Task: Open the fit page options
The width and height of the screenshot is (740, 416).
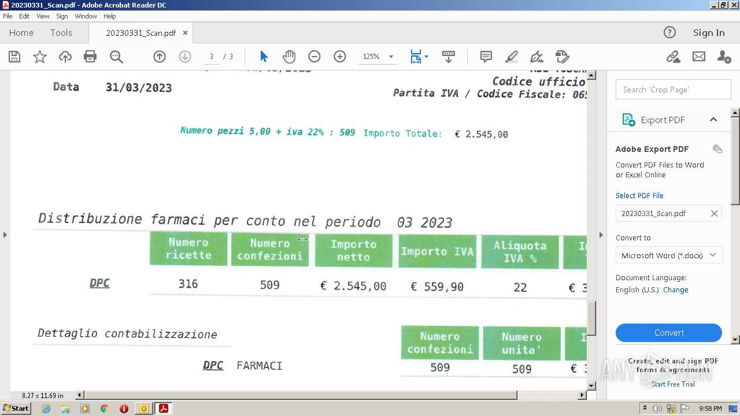Action: point(419,57)
